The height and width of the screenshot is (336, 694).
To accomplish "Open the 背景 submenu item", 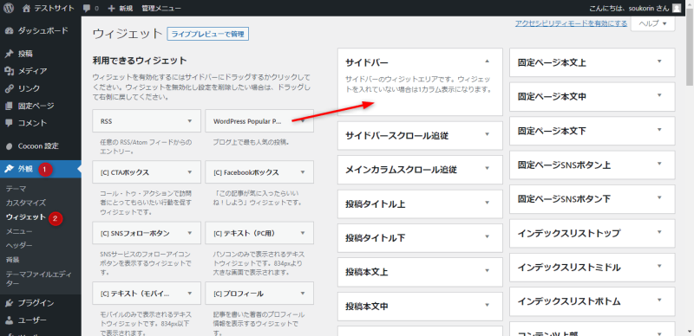I will [x=12, y=260].
